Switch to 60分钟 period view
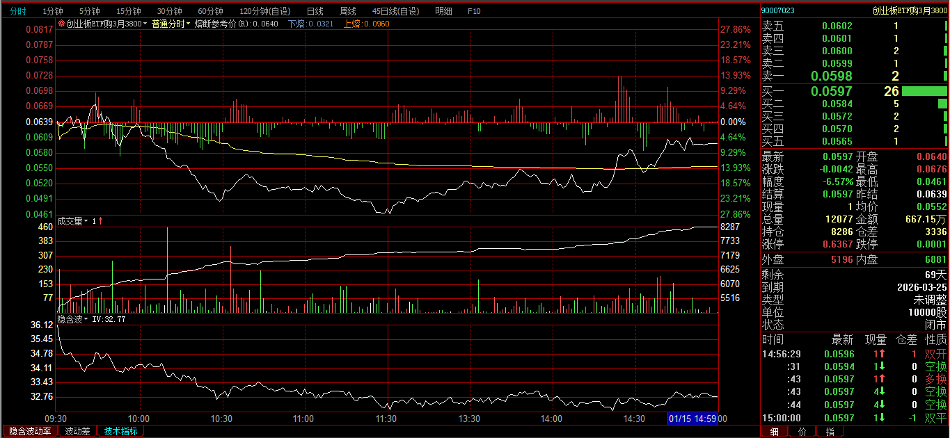The height and width of the screenshot is (438, 950). (210, 11)
